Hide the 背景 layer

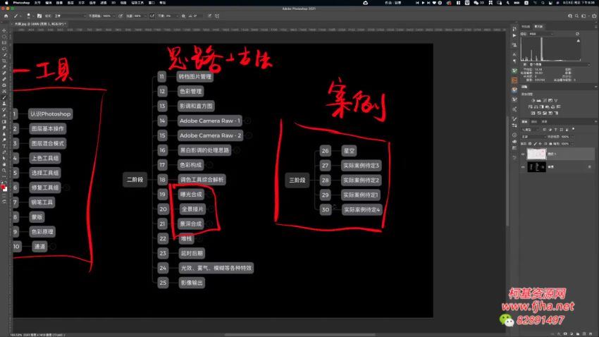tap(523, 167)
